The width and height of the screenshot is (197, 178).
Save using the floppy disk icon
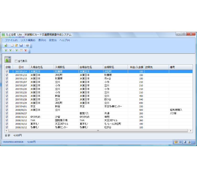(21, 45)
